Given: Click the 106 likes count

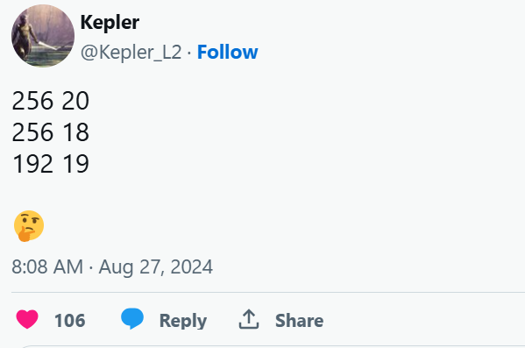Looking at the screenshot, I should pos(69,321).
